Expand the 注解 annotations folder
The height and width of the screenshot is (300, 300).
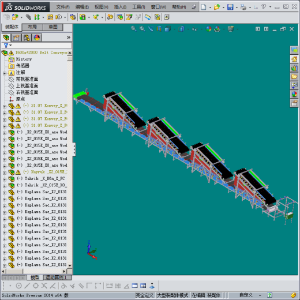click(x=5, y=73)
